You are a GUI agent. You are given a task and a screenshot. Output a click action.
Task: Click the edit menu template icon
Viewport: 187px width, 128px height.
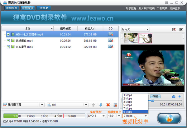(x=181, y=29)
